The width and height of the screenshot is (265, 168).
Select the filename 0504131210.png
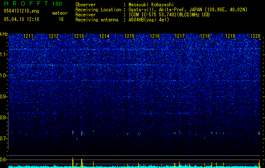tap(21, 11)
